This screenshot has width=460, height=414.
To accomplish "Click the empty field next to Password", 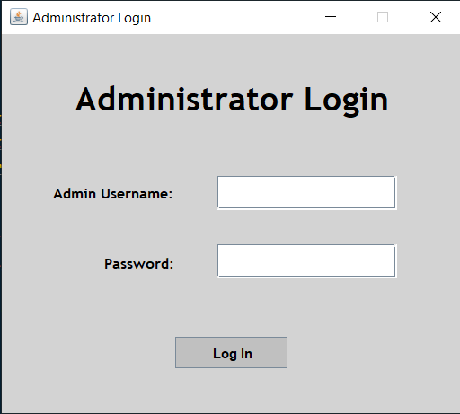I will tap(306, 260).
